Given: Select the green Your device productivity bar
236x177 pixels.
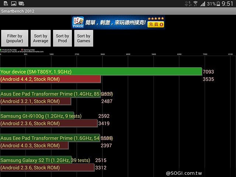Looking at the screenshot, I should (x=101, y=72).
